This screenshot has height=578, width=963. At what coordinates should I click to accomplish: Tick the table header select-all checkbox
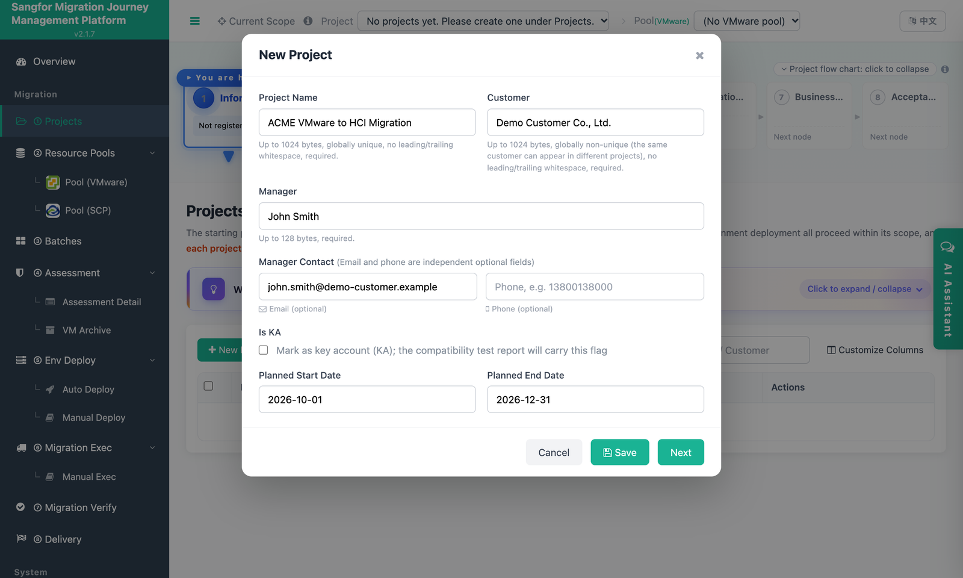(208, 386)
